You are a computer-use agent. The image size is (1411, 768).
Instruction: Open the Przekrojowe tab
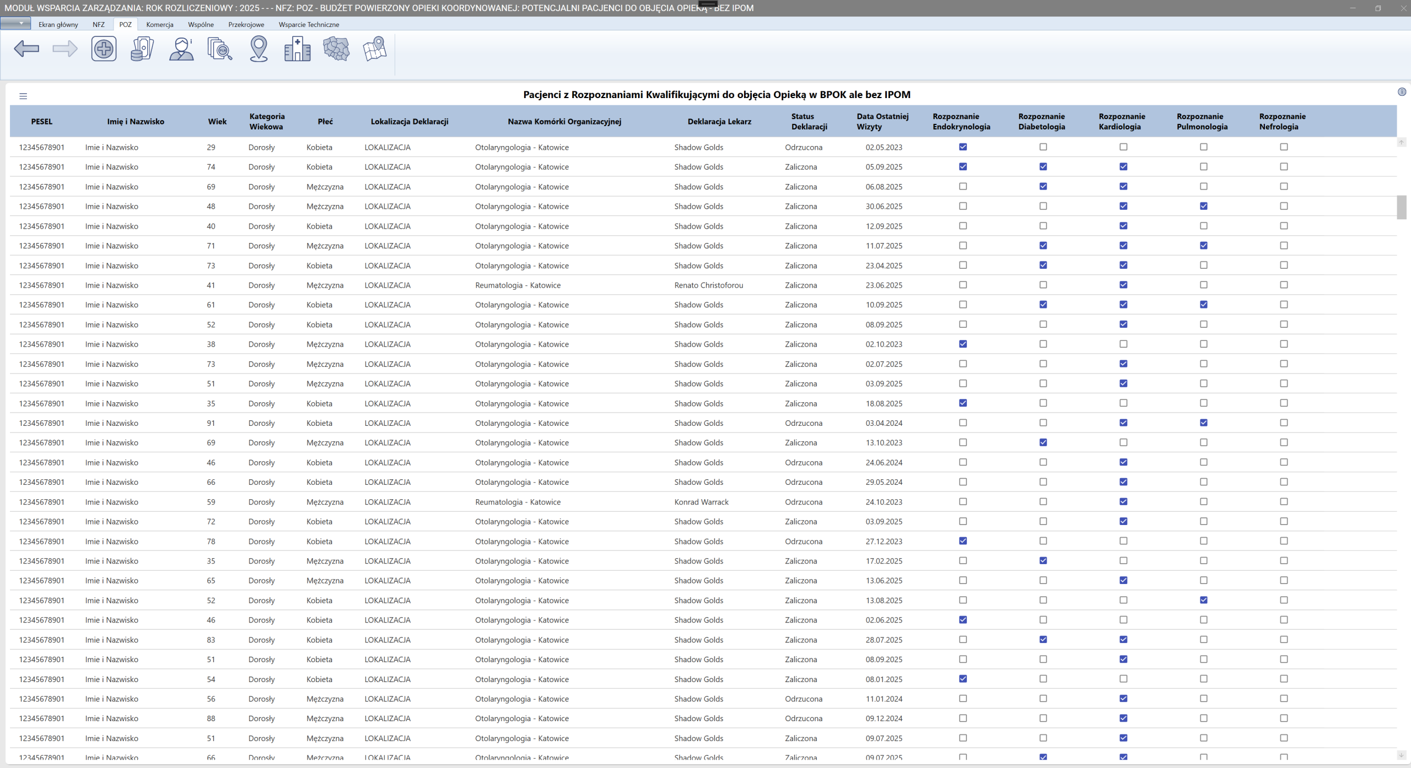[x=246, y=24]
